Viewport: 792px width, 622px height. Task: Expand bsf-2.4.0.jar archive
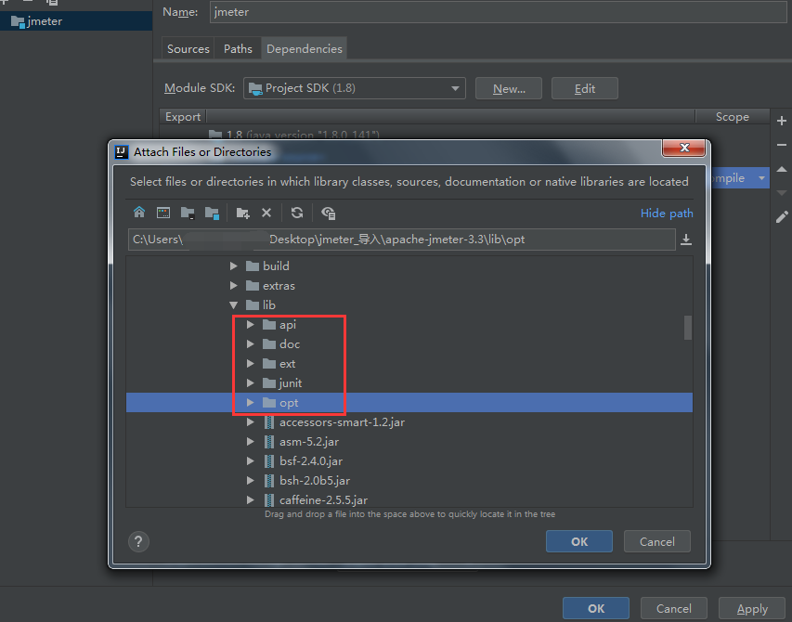pyautogui.click(x=250, y=461)
